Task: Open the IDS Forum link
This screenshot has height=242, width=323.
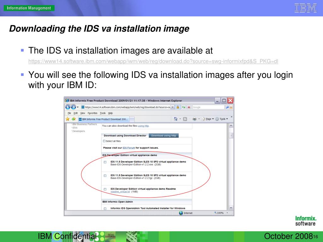Action: [x=129, y=148]
